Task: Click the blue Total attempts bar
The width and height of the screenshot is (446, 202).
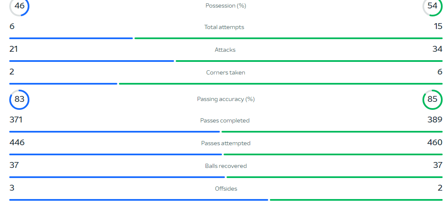Action: (x=71, y=38)
